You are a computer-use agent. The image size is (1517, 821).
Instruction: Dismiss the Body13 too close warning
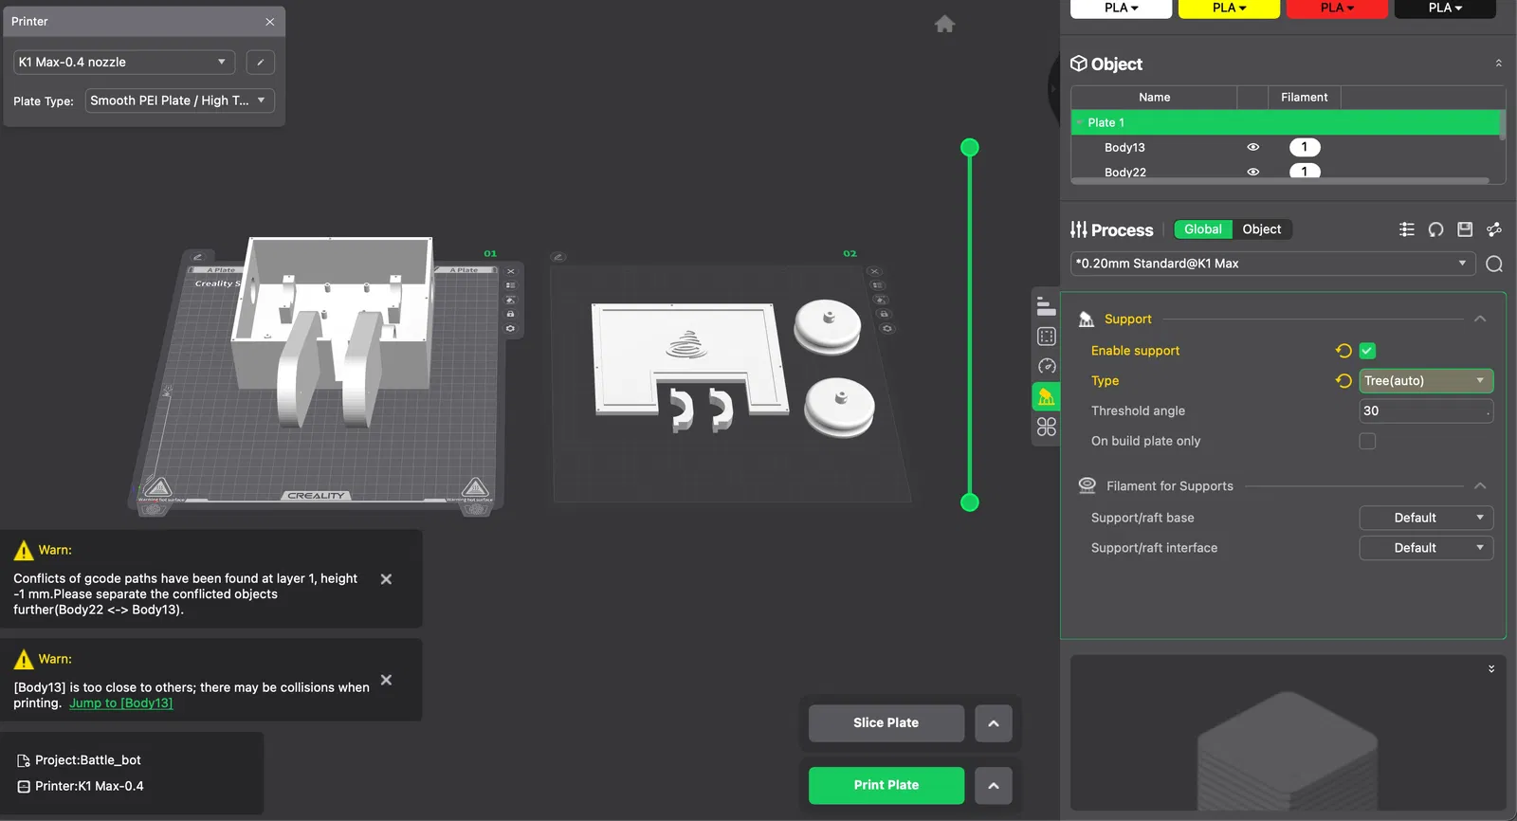tap(386, 680)
